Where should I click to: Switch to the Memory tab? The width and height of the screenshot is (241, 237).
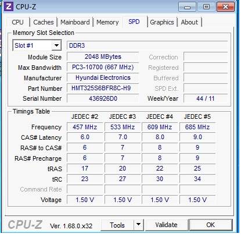coord(107,22)
